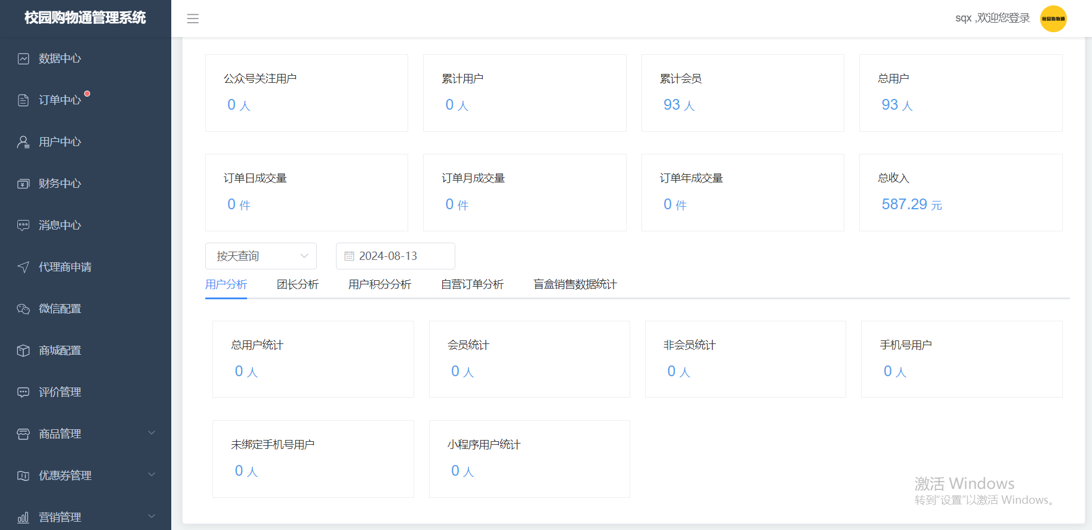Click the 2024-08-13 date picker field
Screen dimensions: 1092x530
[x=395, y=256]
